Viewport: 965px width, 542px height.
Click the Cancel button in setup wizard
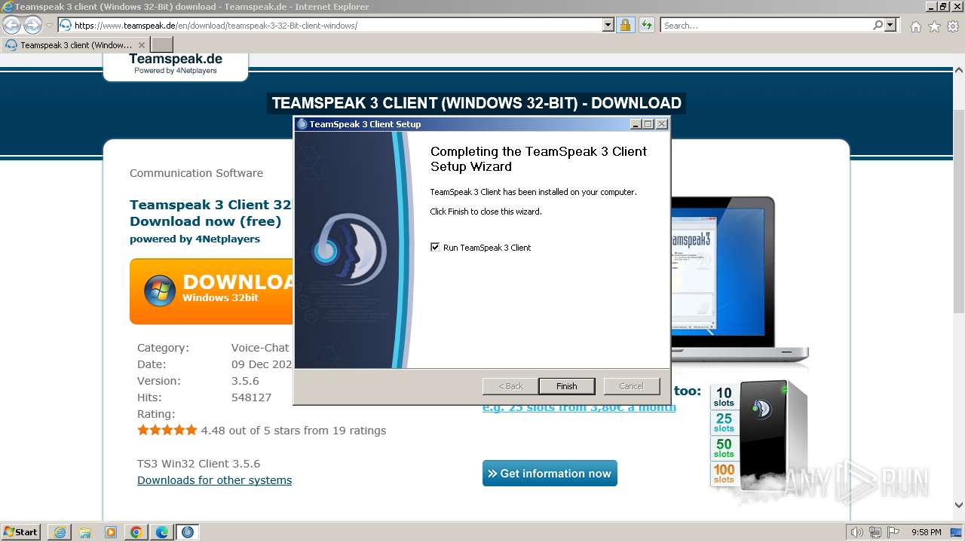(x=631, y=386)
